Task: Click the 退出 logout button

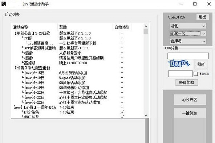Action: 203,17
